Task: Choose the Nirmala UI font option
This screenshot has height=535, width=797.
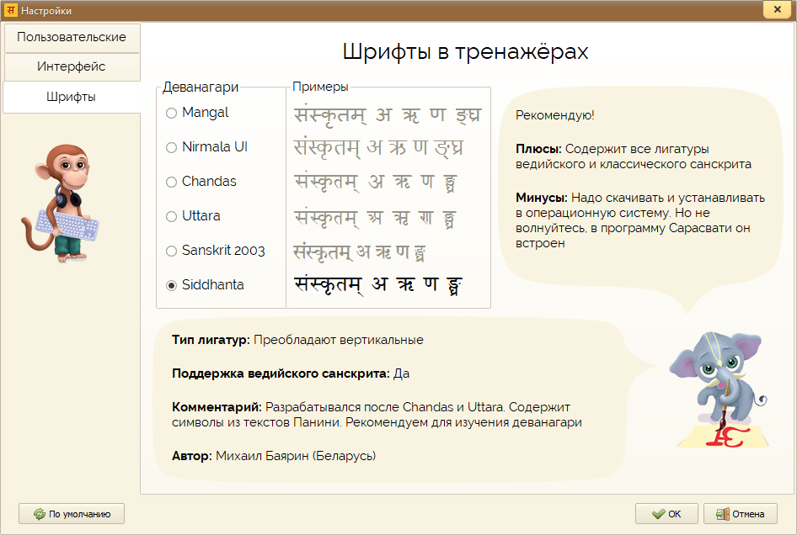Action: [x=172, y=147]
